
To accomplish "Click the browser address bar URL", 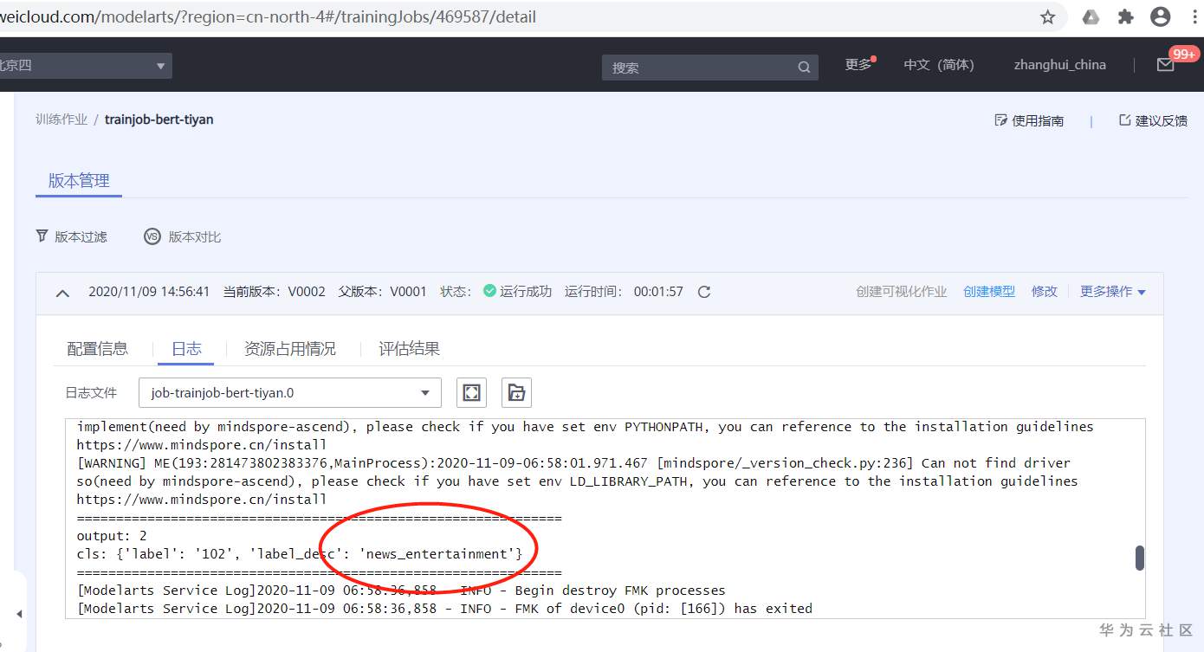I will click(268, 17).
